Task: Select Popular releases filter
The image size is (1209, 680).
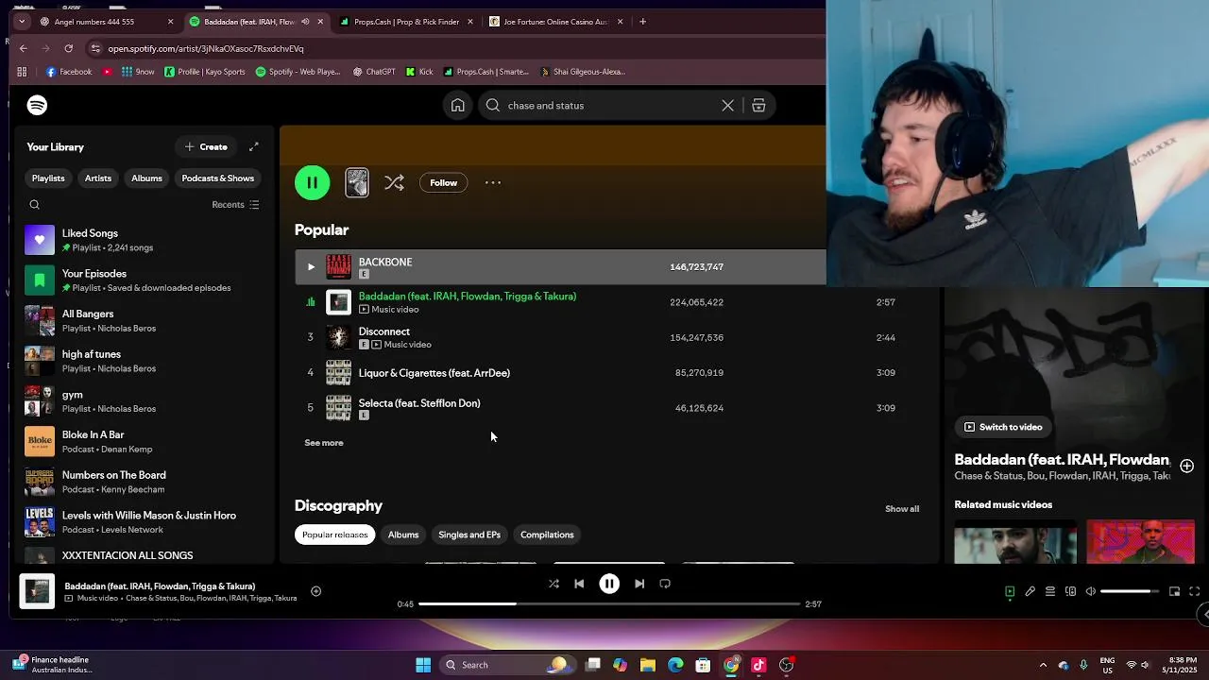Action: (x=334, y=535)
